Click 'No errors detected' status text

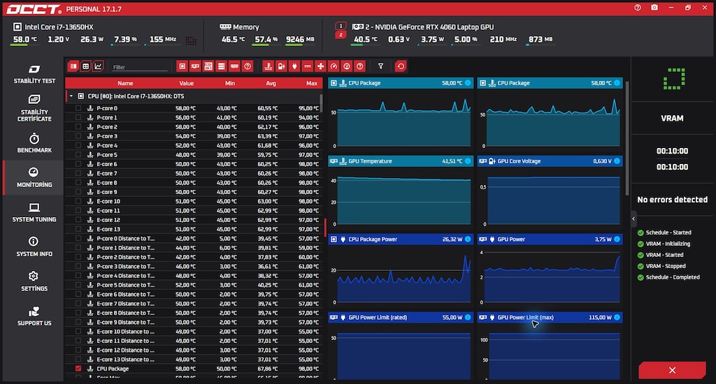(x=672, y=199)
